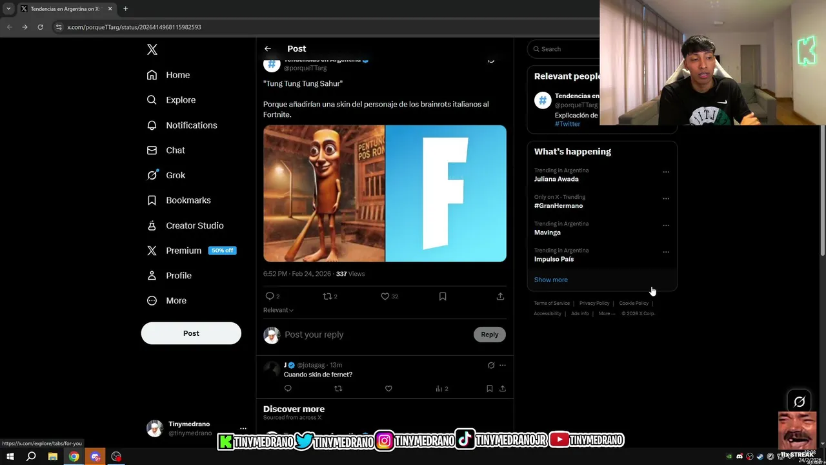Open the Privacy Policy link
826x465 pixels.
(594, 303)
